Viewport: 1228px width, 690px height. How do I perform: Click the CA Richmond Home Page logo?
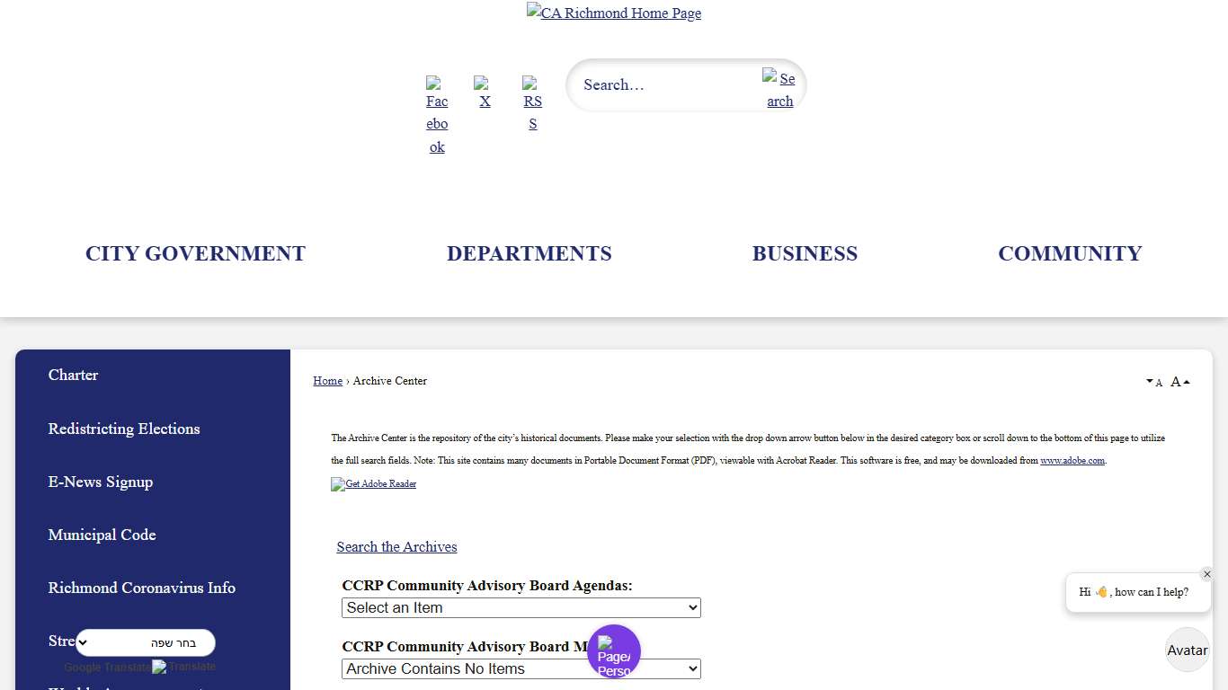614,13
